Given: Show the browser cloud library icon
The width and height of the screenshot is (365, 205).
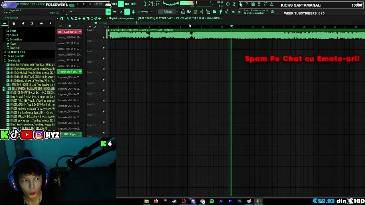Looking at the screenshot, I should point(41,23).
